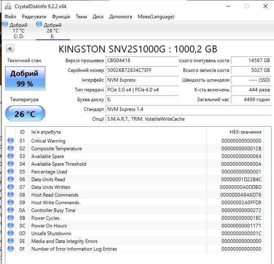Select the Percentage Used attribute name
Screen dimensions: 274x264
(x=49, y=172)
